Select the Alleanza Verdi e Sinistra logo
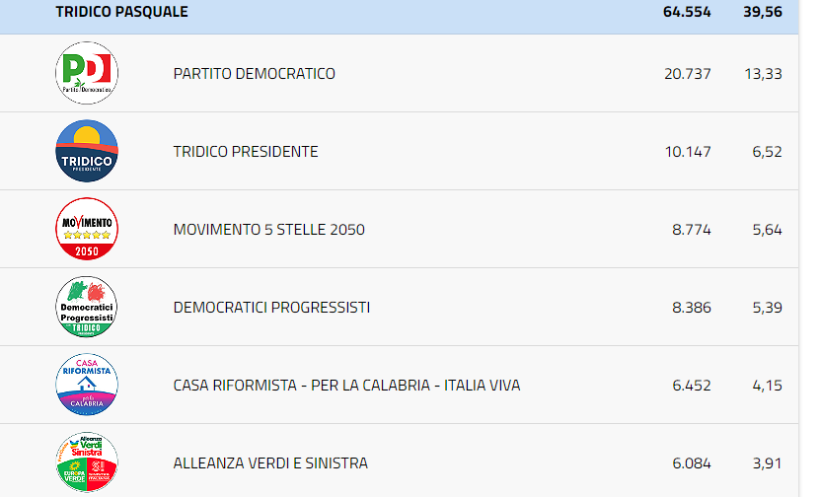The width and height of the screenshot is (820, 497). coord(87,462)
